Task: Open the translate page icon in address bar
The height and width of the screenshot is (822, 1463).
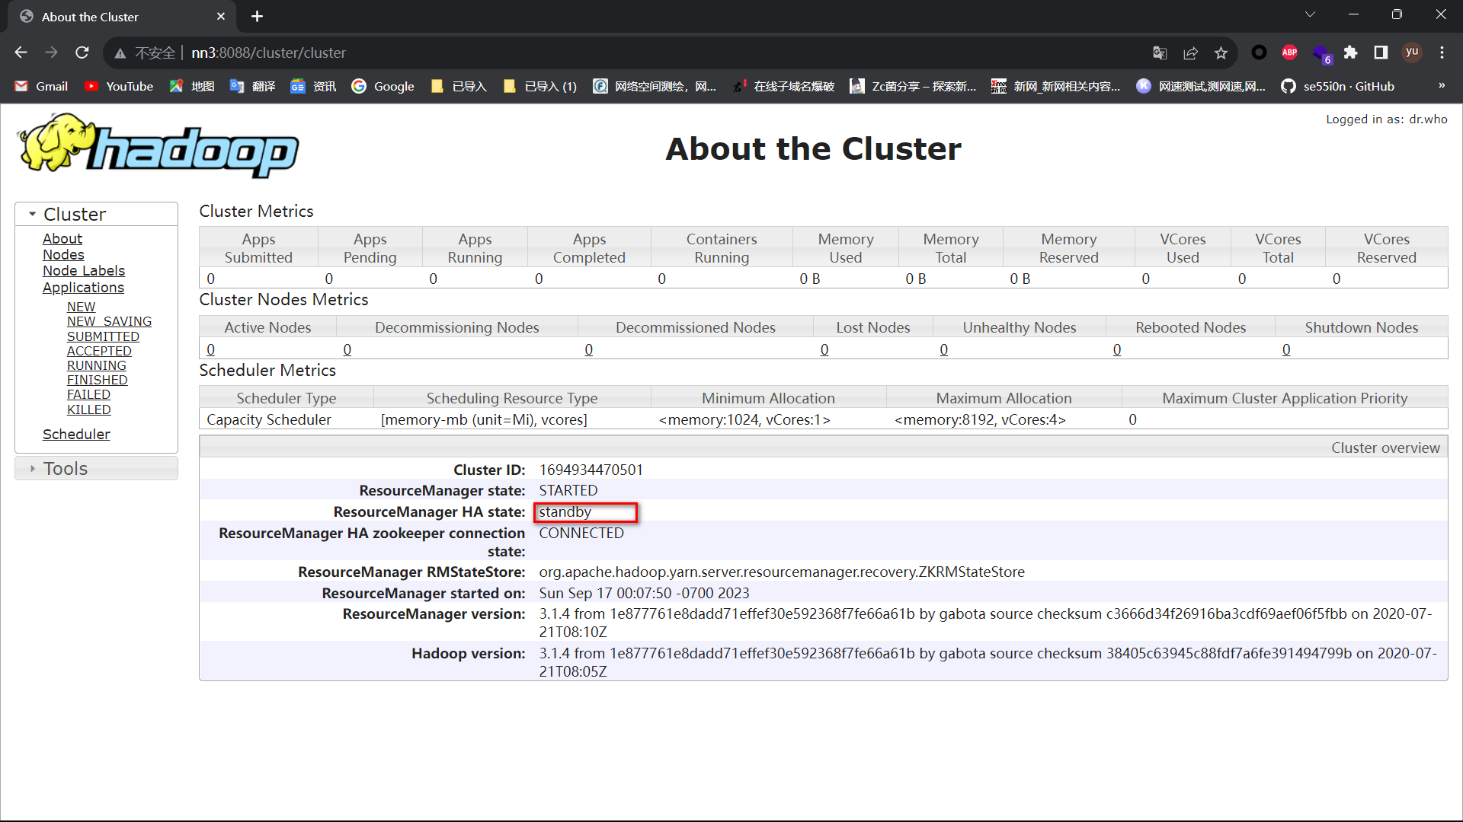Action: pos(1160,53)
